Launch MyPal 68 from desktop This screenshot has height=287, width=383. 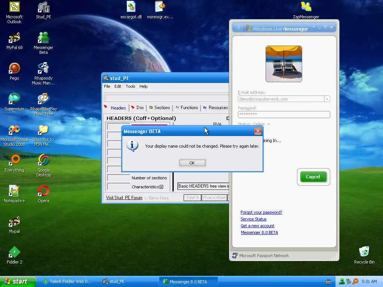click(x=14, y=41)
